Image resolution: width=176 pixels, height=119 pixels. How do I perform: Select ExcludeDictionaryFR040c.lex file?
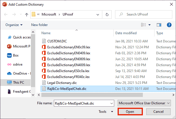pyautogui.click(x=69, y=77)
